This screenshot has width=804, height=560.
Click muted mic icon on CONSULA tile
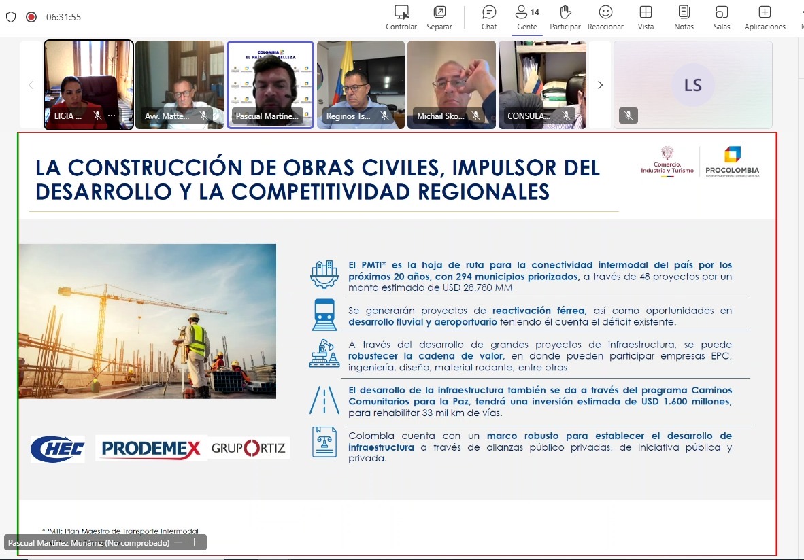[565, 116]
